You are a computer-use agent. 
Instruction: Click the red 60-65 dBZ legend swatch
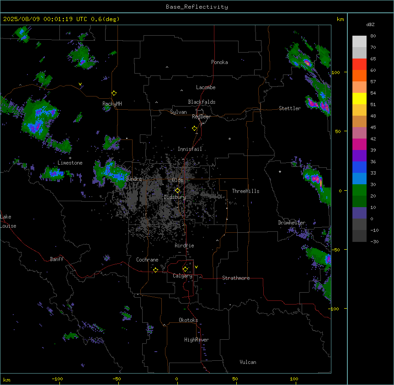359,64
